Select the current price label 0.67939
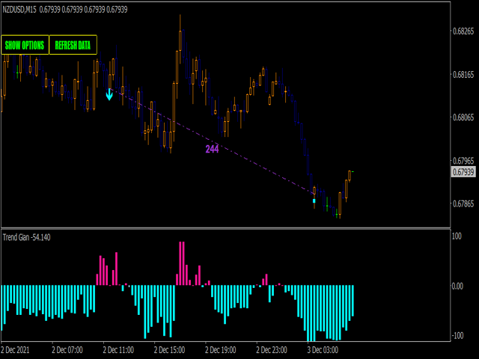Viewport: 479px width, 359px height. tap(463, 172)
